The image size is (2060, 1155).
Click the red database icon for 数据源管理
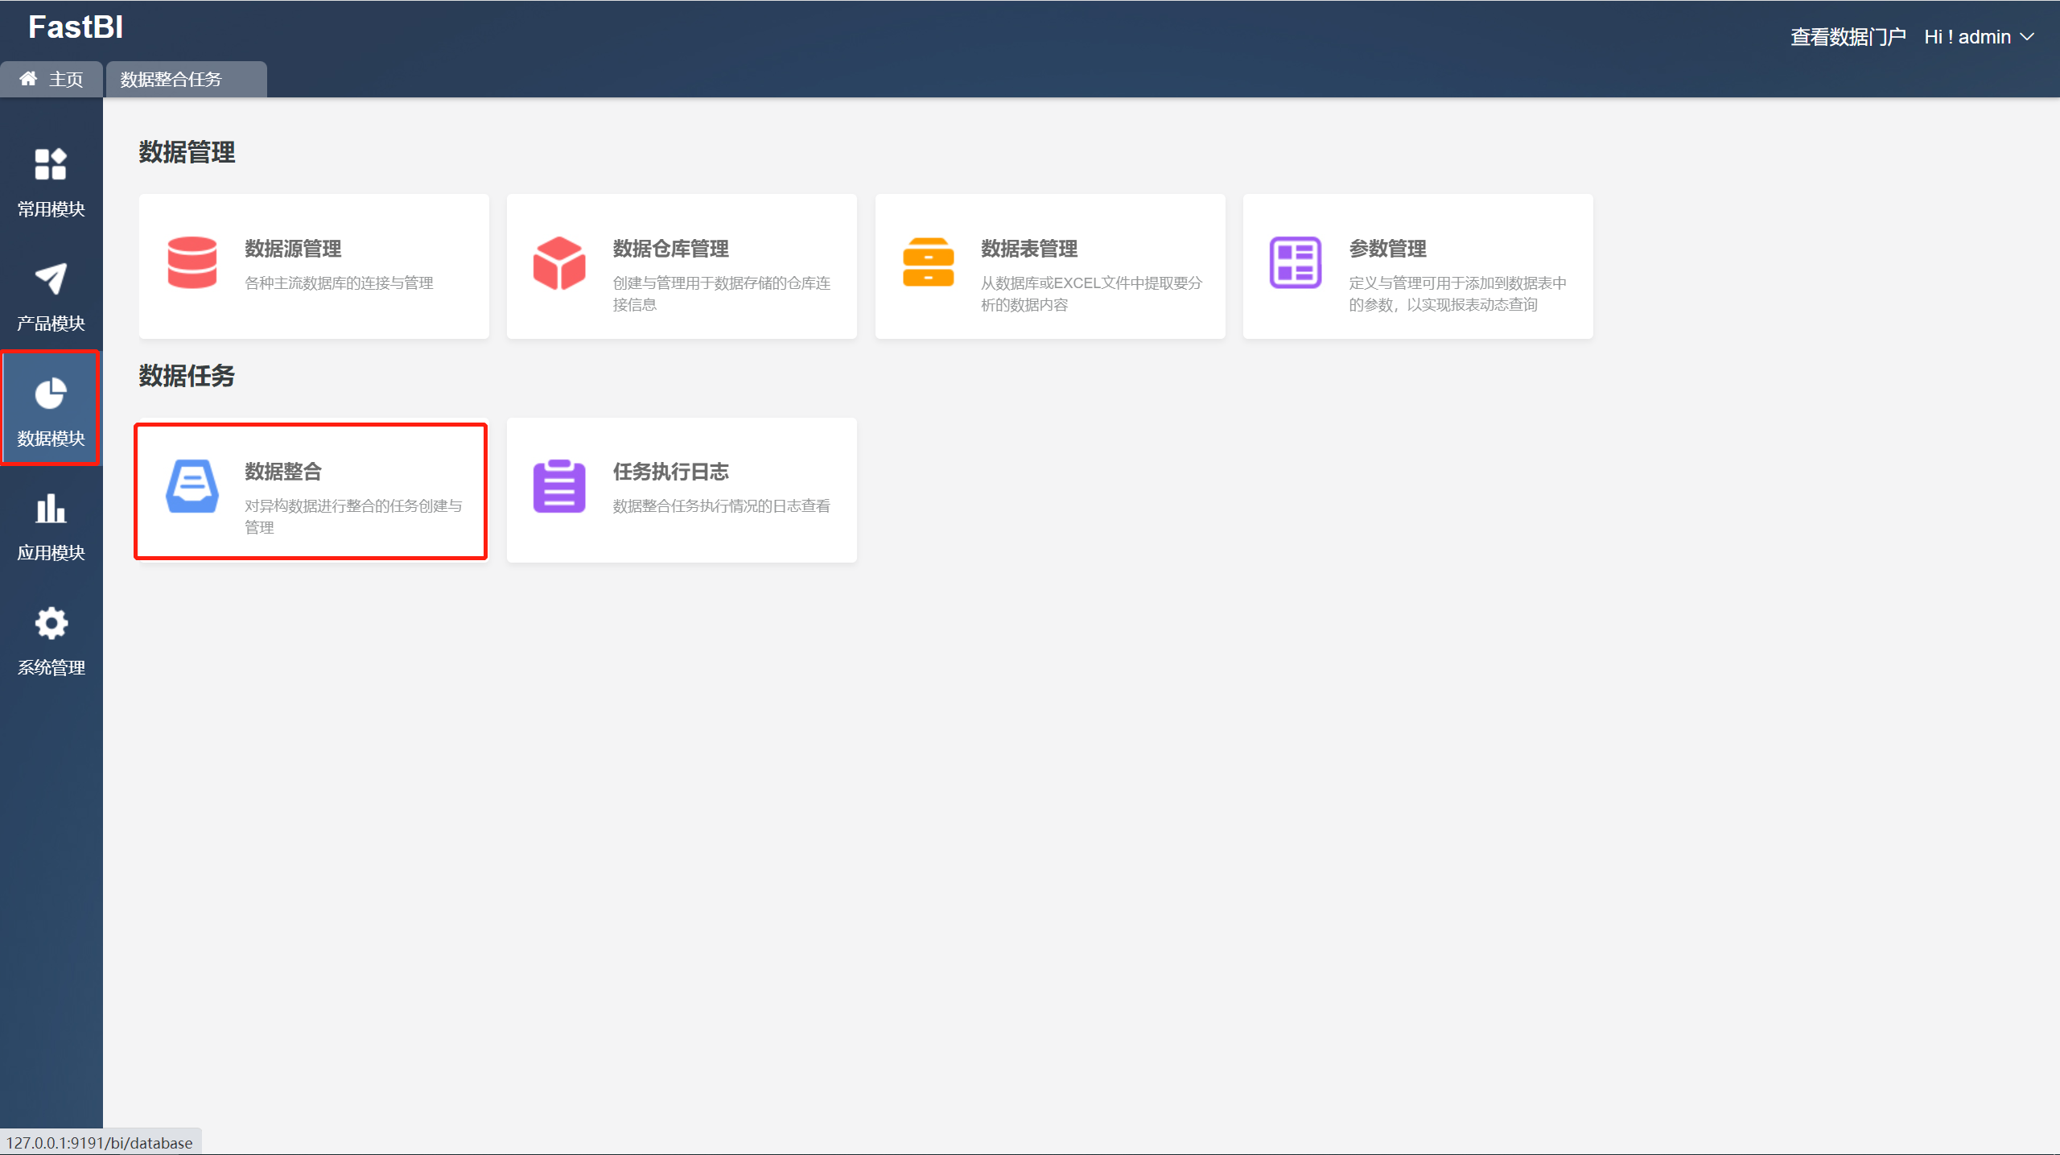192,262
